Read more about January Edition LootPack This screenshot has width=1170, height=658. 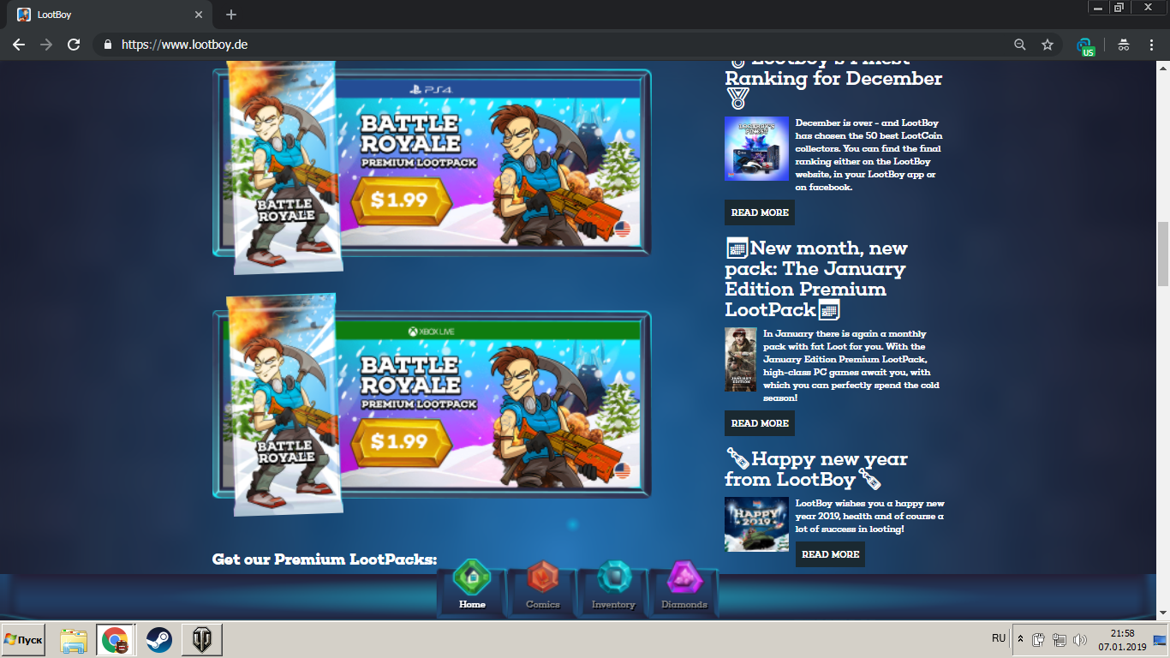(x=760, y=423)
